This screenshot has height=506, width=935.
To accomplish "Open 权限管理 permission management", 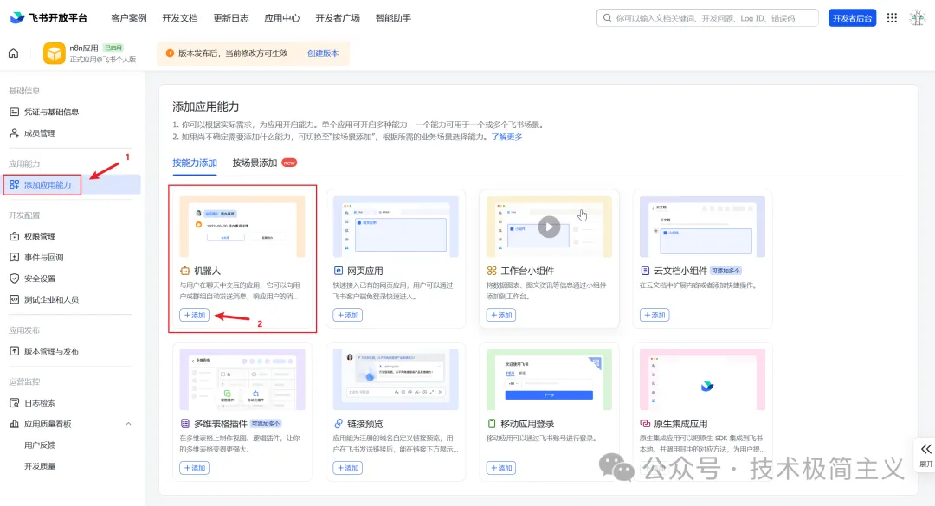I will pos(41,235).
